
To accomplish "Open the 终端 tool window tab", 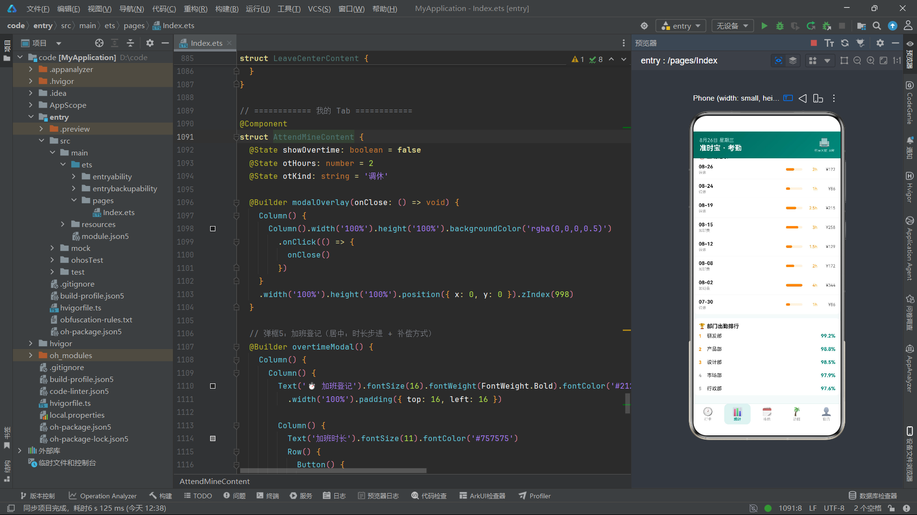I will pos(268,496).
